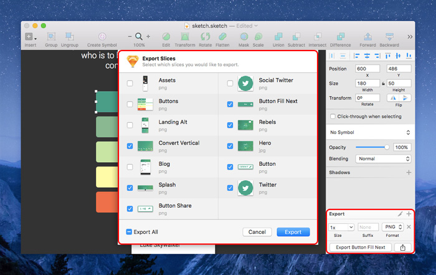Click the Create Symbol toolbar icon
The width and height of the screenshot is (436, 275).
point(102,37)
